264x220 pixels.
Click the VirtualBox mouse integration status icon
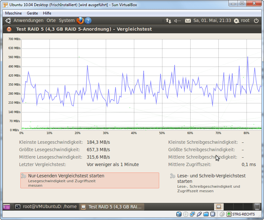[x=222, y=214]
